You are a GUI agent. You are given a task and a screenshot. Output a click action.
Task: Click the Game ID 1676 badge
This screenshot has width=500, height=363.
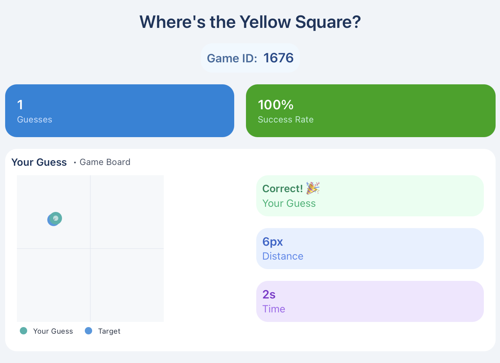[250, 58]
